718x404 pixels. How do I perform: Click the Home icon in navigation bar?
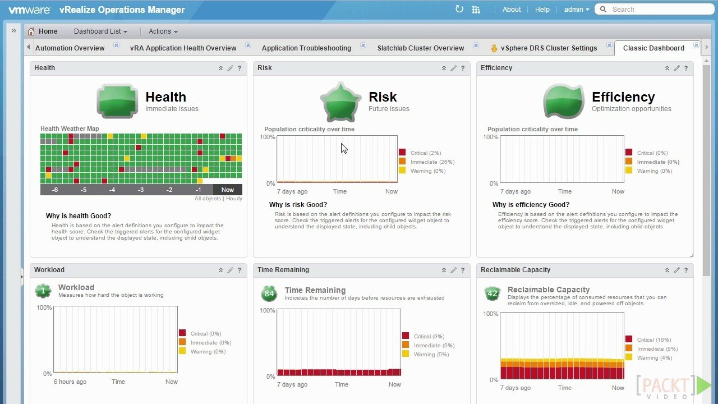click(31, 31)
